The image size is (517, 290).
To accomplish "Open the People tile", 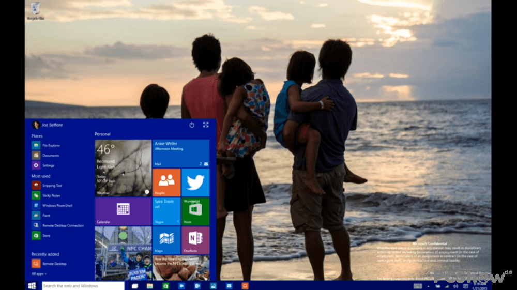I will coord(166,182).
